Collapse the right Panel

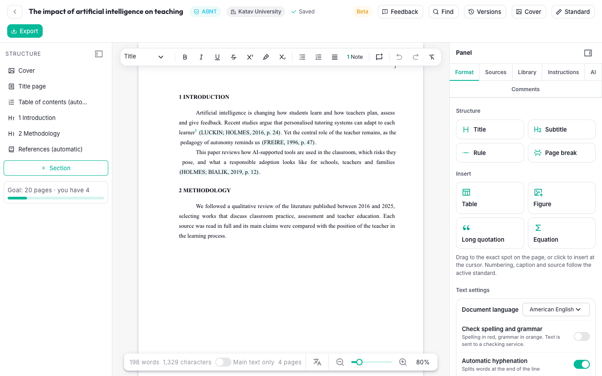pyautogui.click(x=588, y=53)
